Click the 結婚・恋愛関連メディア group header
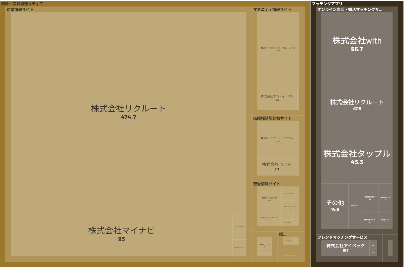The width and height of the screenshot is (404, 268). tap(22, 4)
